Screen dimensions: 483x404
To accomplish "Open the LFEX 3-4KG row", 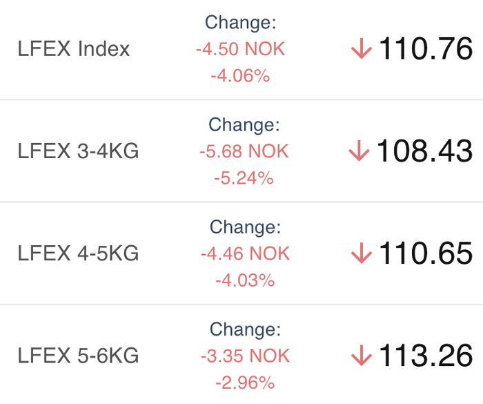I will [241, 151].
